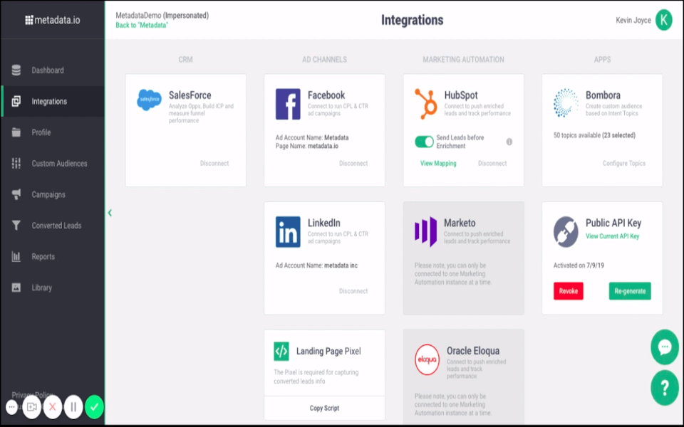684x427 pixels.
Task: Click the Marketo purple bars logo
Action: [x=426, y=232]
